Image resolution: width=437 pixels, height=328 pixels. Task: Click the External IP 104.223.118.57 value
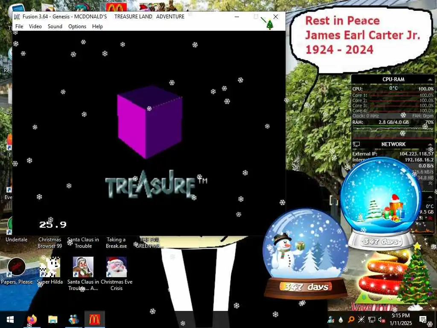pyautogui.click(x=416, y=154)
